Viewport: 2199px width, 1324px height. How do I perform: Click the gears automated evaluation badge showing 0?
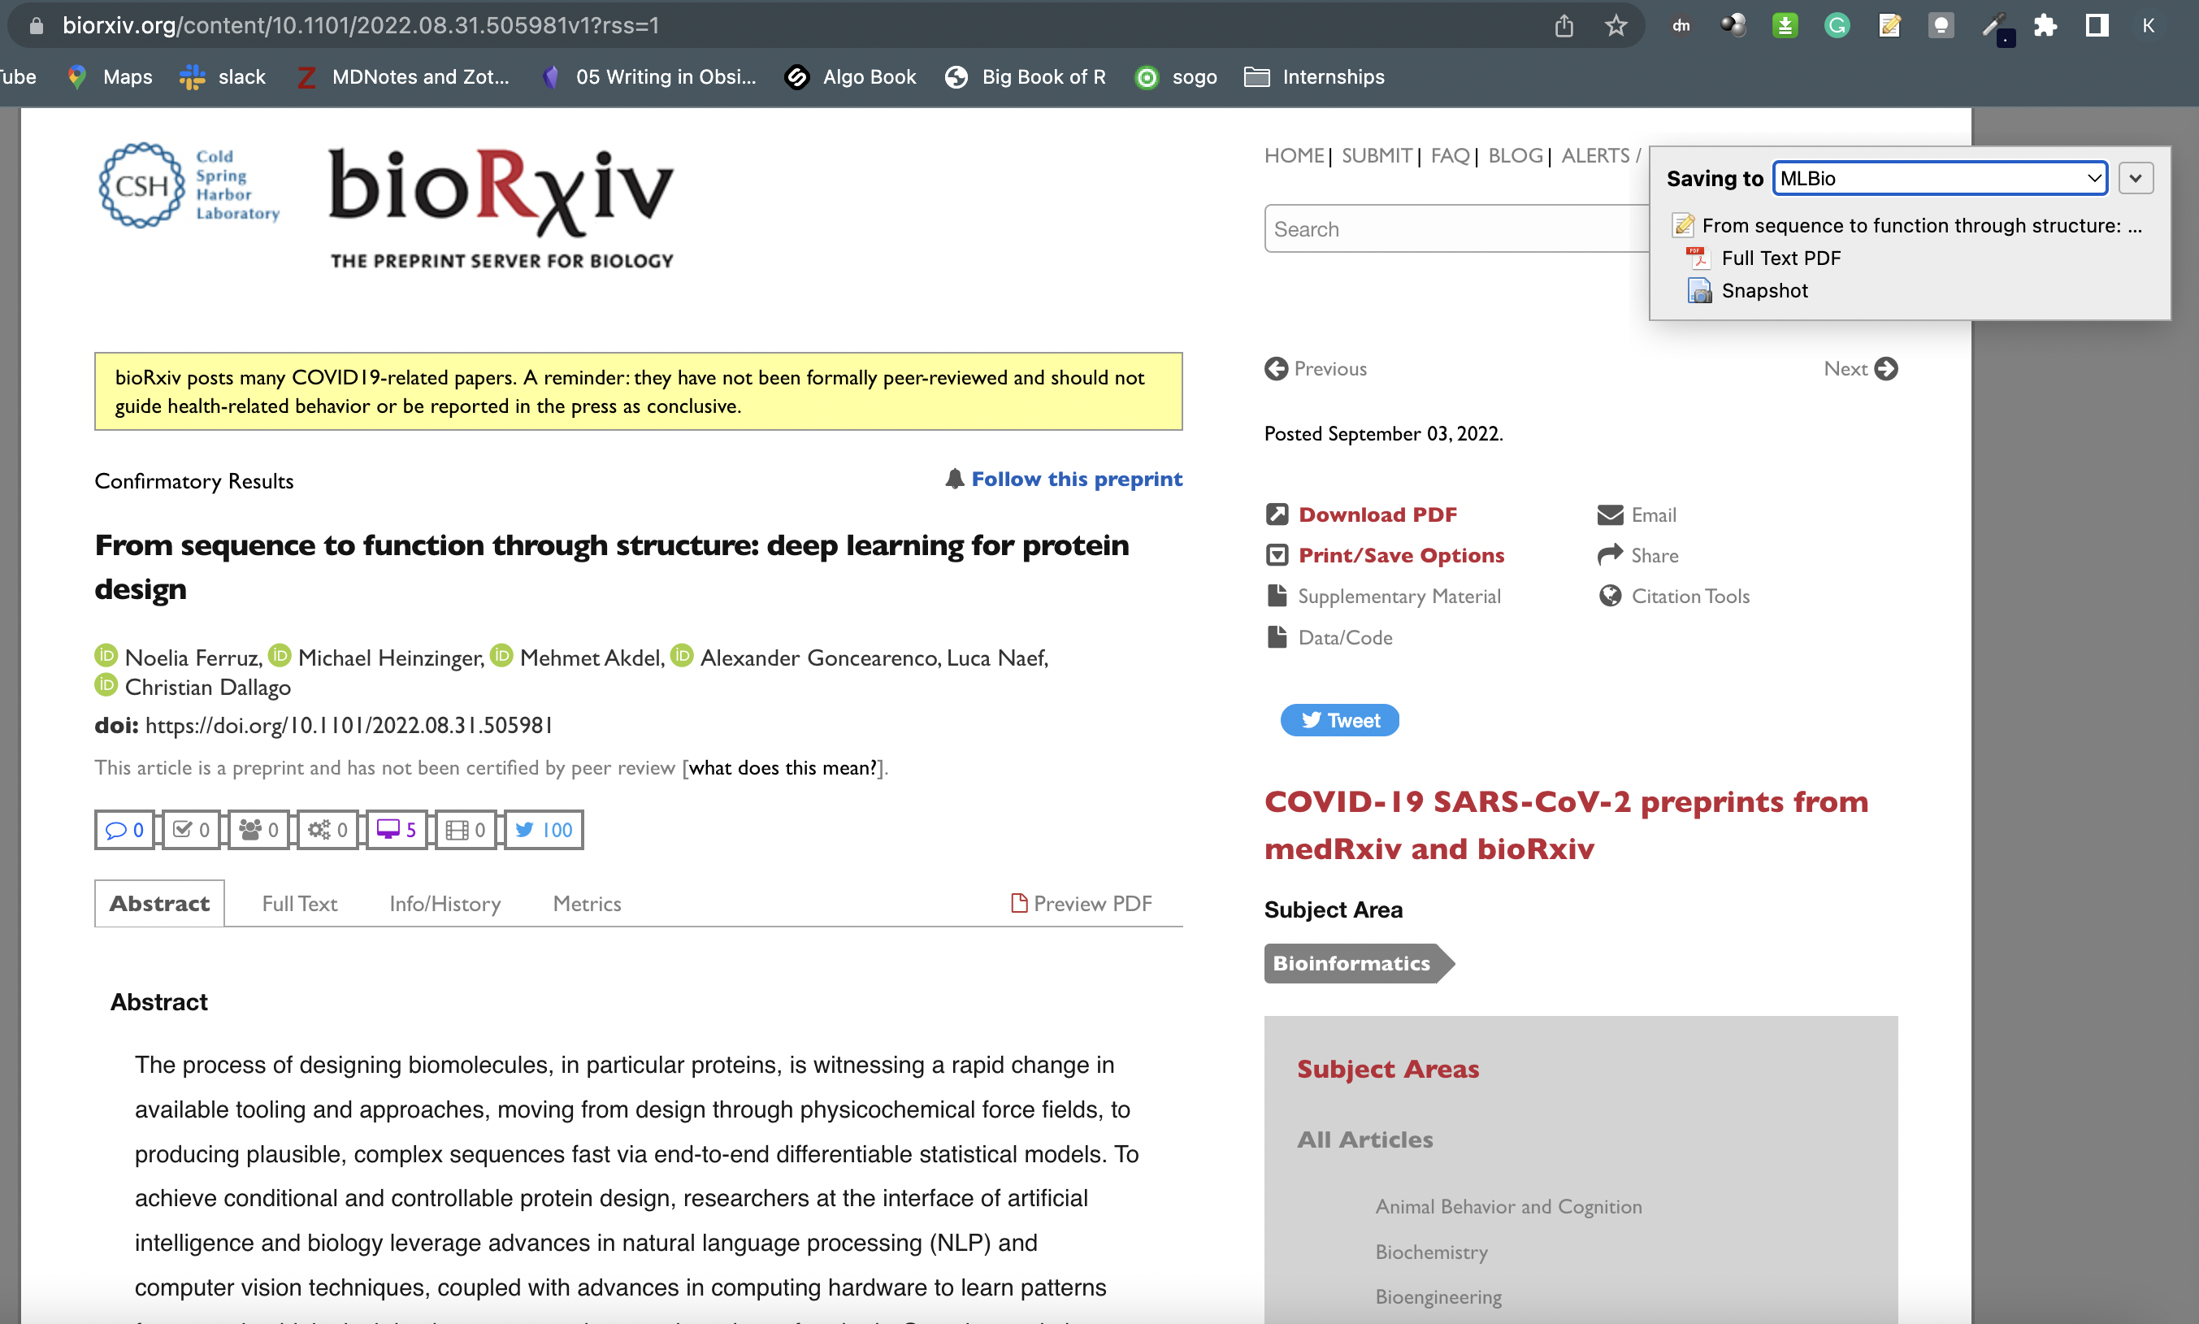pyautogui.click(x=327, y=830)
